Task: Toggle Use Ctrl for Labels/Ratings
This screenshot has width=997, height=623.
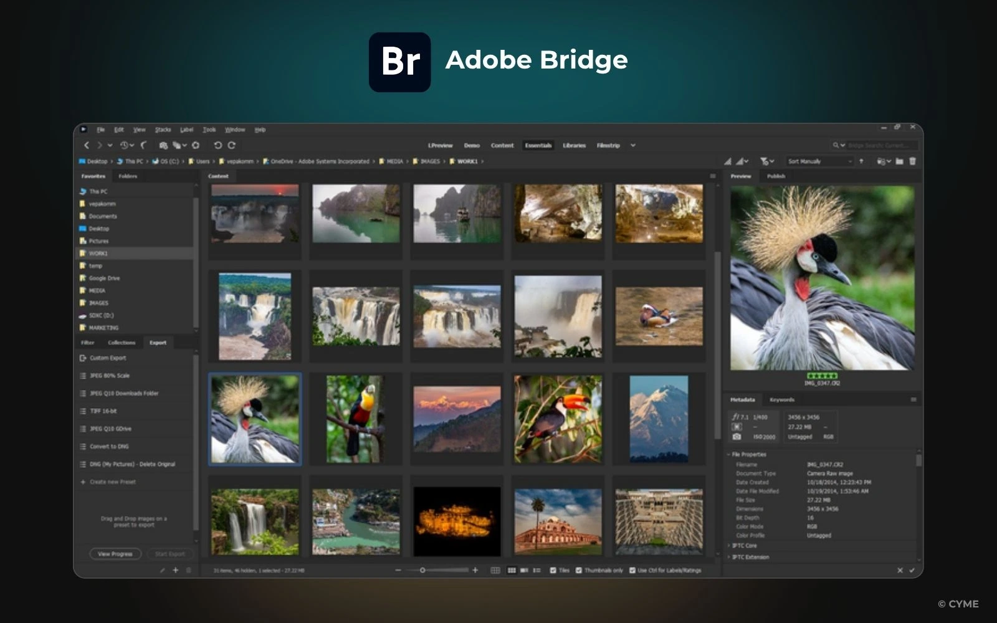Action: 632,569
